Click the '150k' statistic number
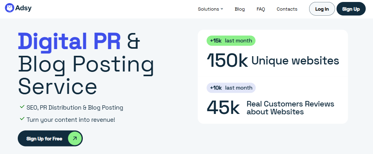This screenshot has width=373, height=154. point(227,60)
